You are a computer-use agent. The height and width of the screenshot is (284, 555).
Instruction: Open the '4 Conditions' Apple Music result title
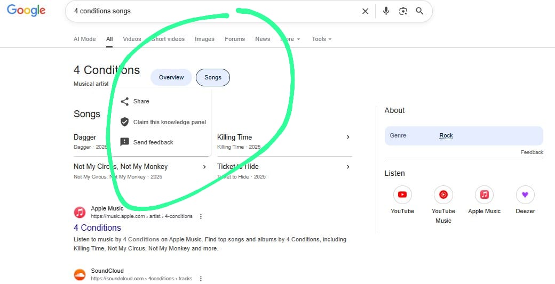[97, 228]
